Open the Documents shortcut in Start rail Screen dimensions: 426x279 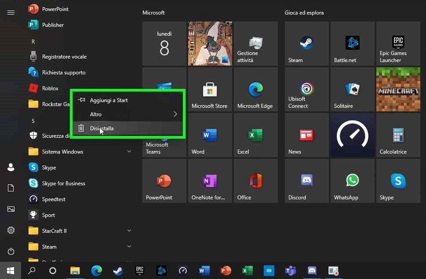click(11, 188)
